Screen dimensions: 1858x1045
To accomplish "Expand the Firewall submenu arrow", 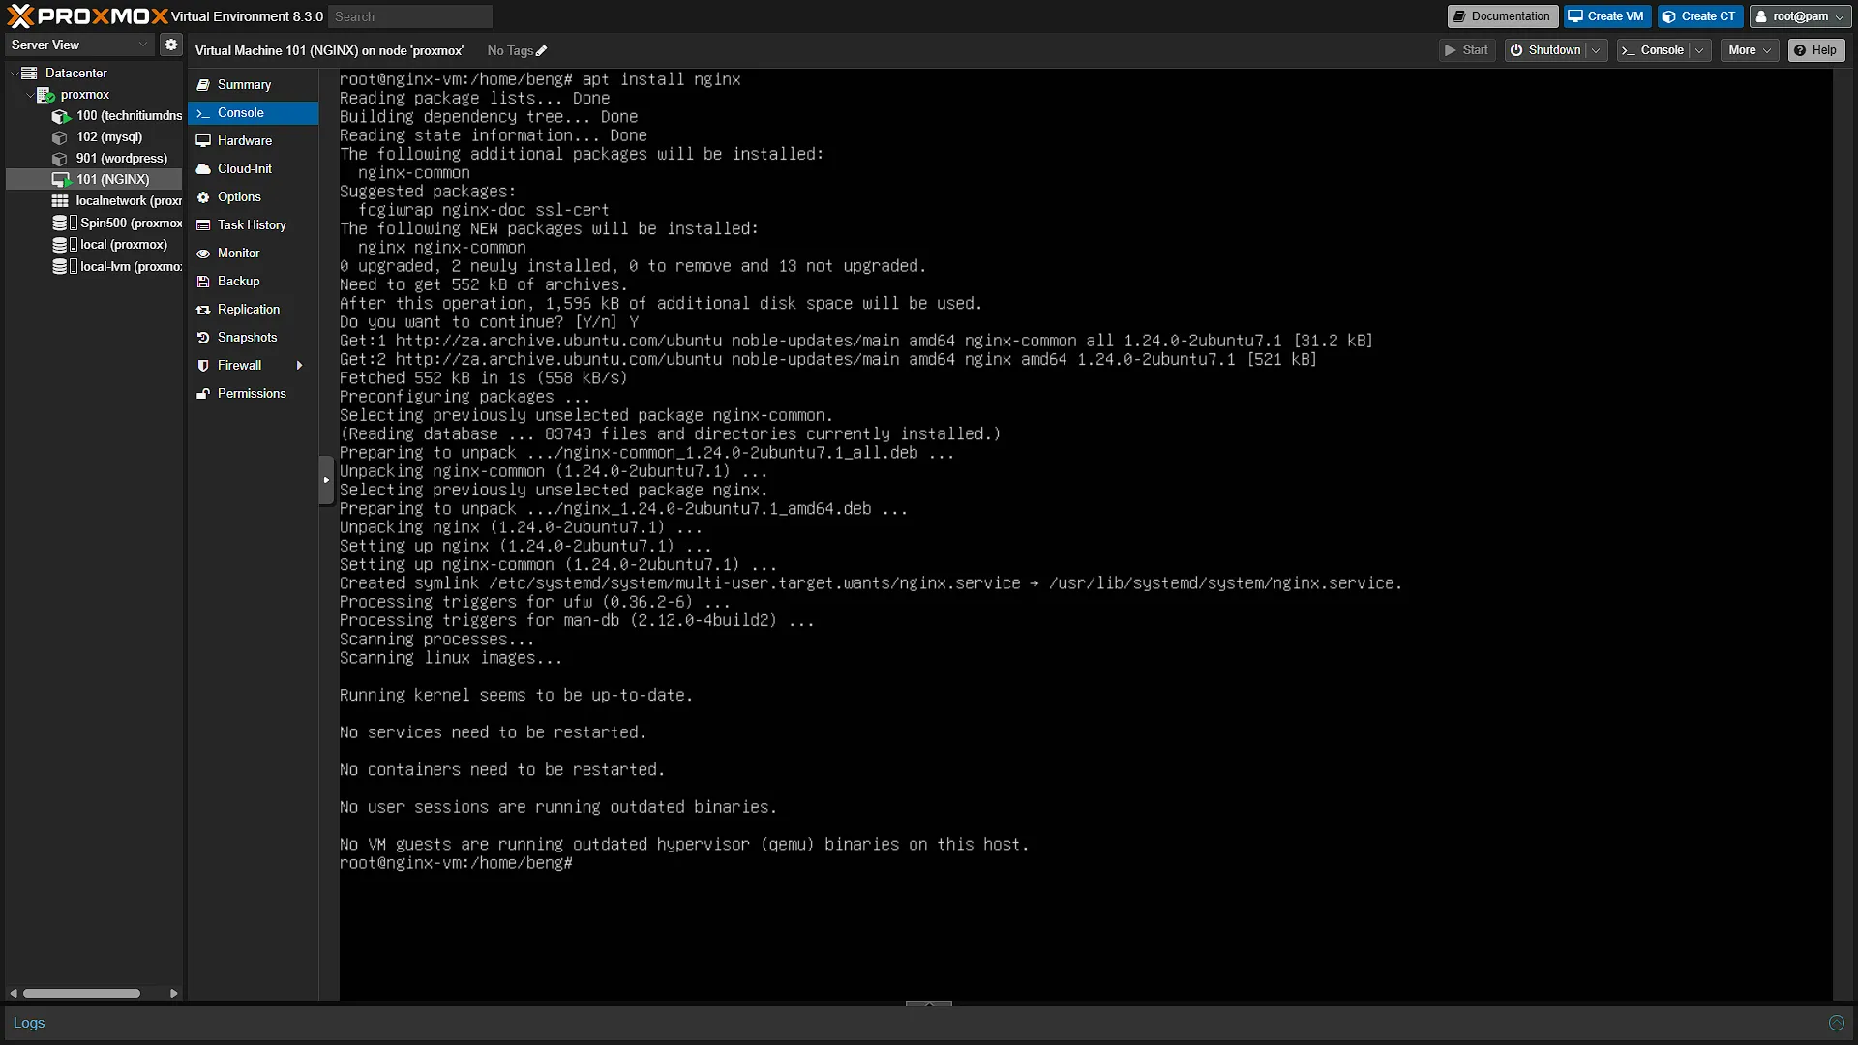I will [300, 366].
